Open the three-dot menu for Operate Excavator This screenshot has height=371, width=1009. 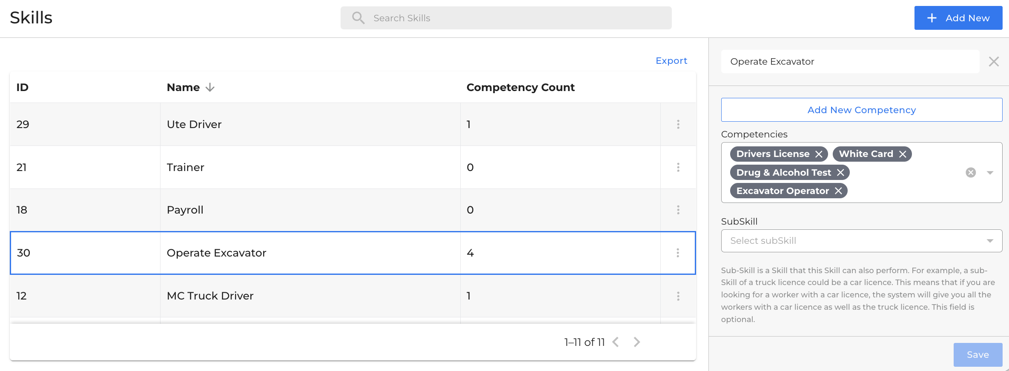(x=678, y=253)
